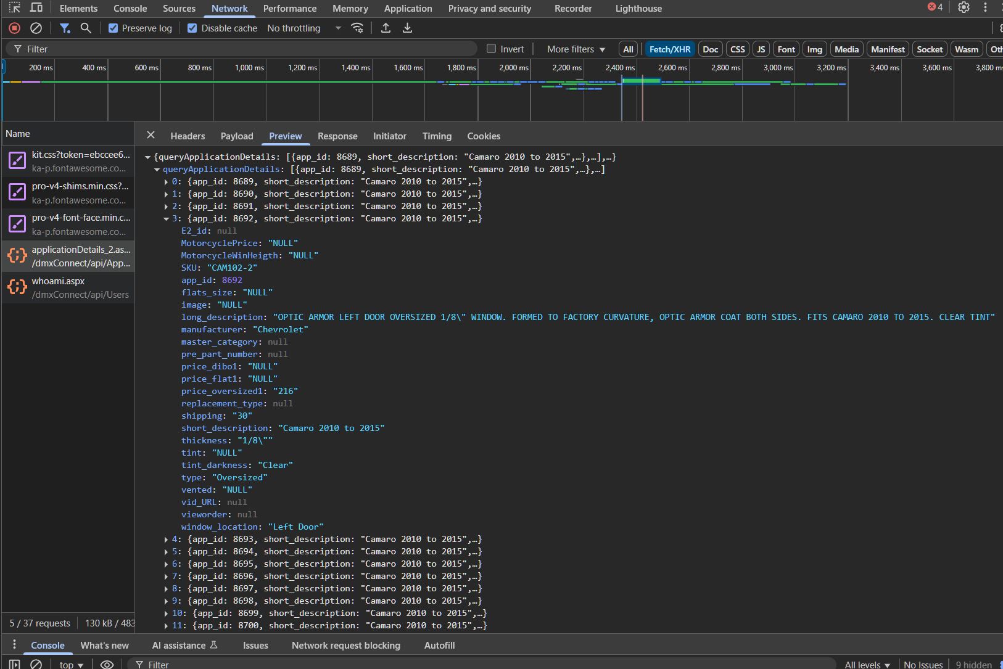Click the export HAR download icon
The width and height of the screenshot is (1003, 669).
pyautogui.click(x=407, y=28)
